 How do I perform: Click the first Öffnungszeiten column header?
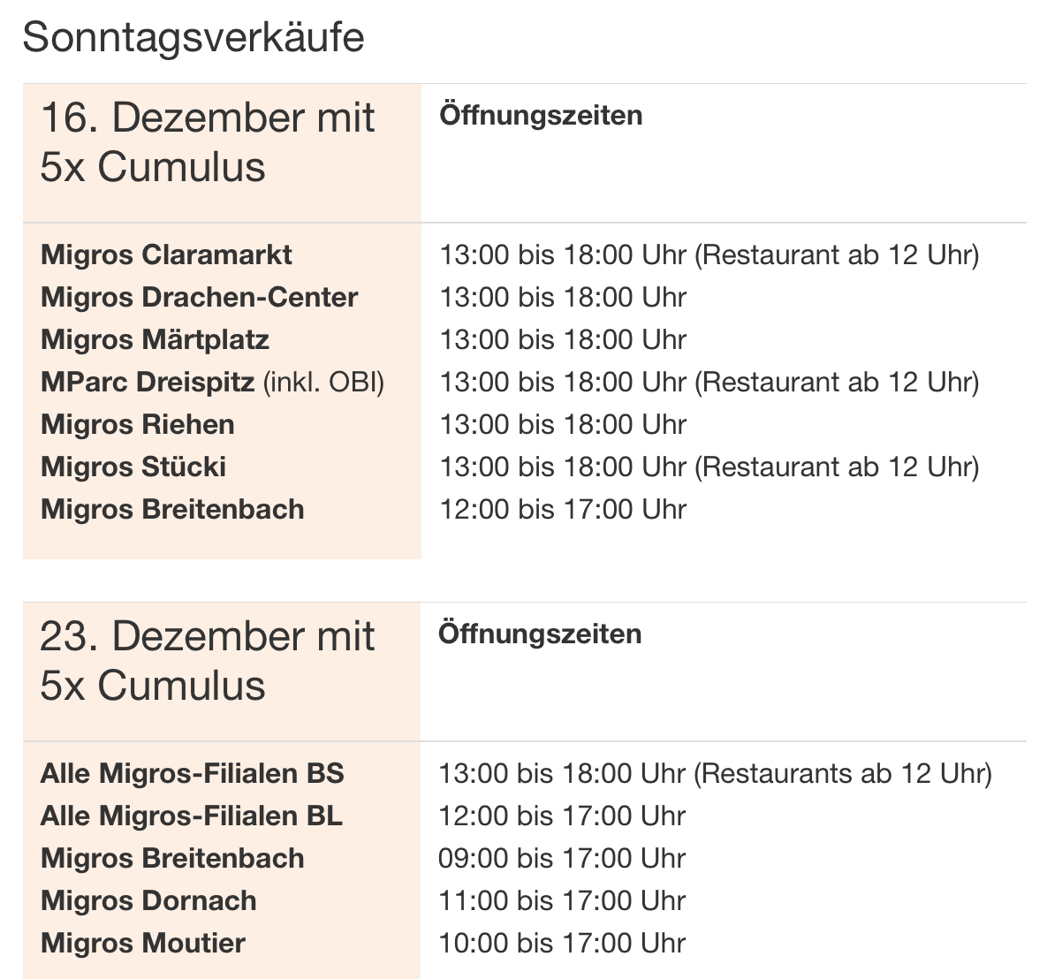(x=541, y=115)
